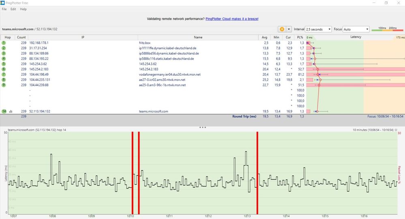Click the hop 6 green circle icon

pos(4,69)
